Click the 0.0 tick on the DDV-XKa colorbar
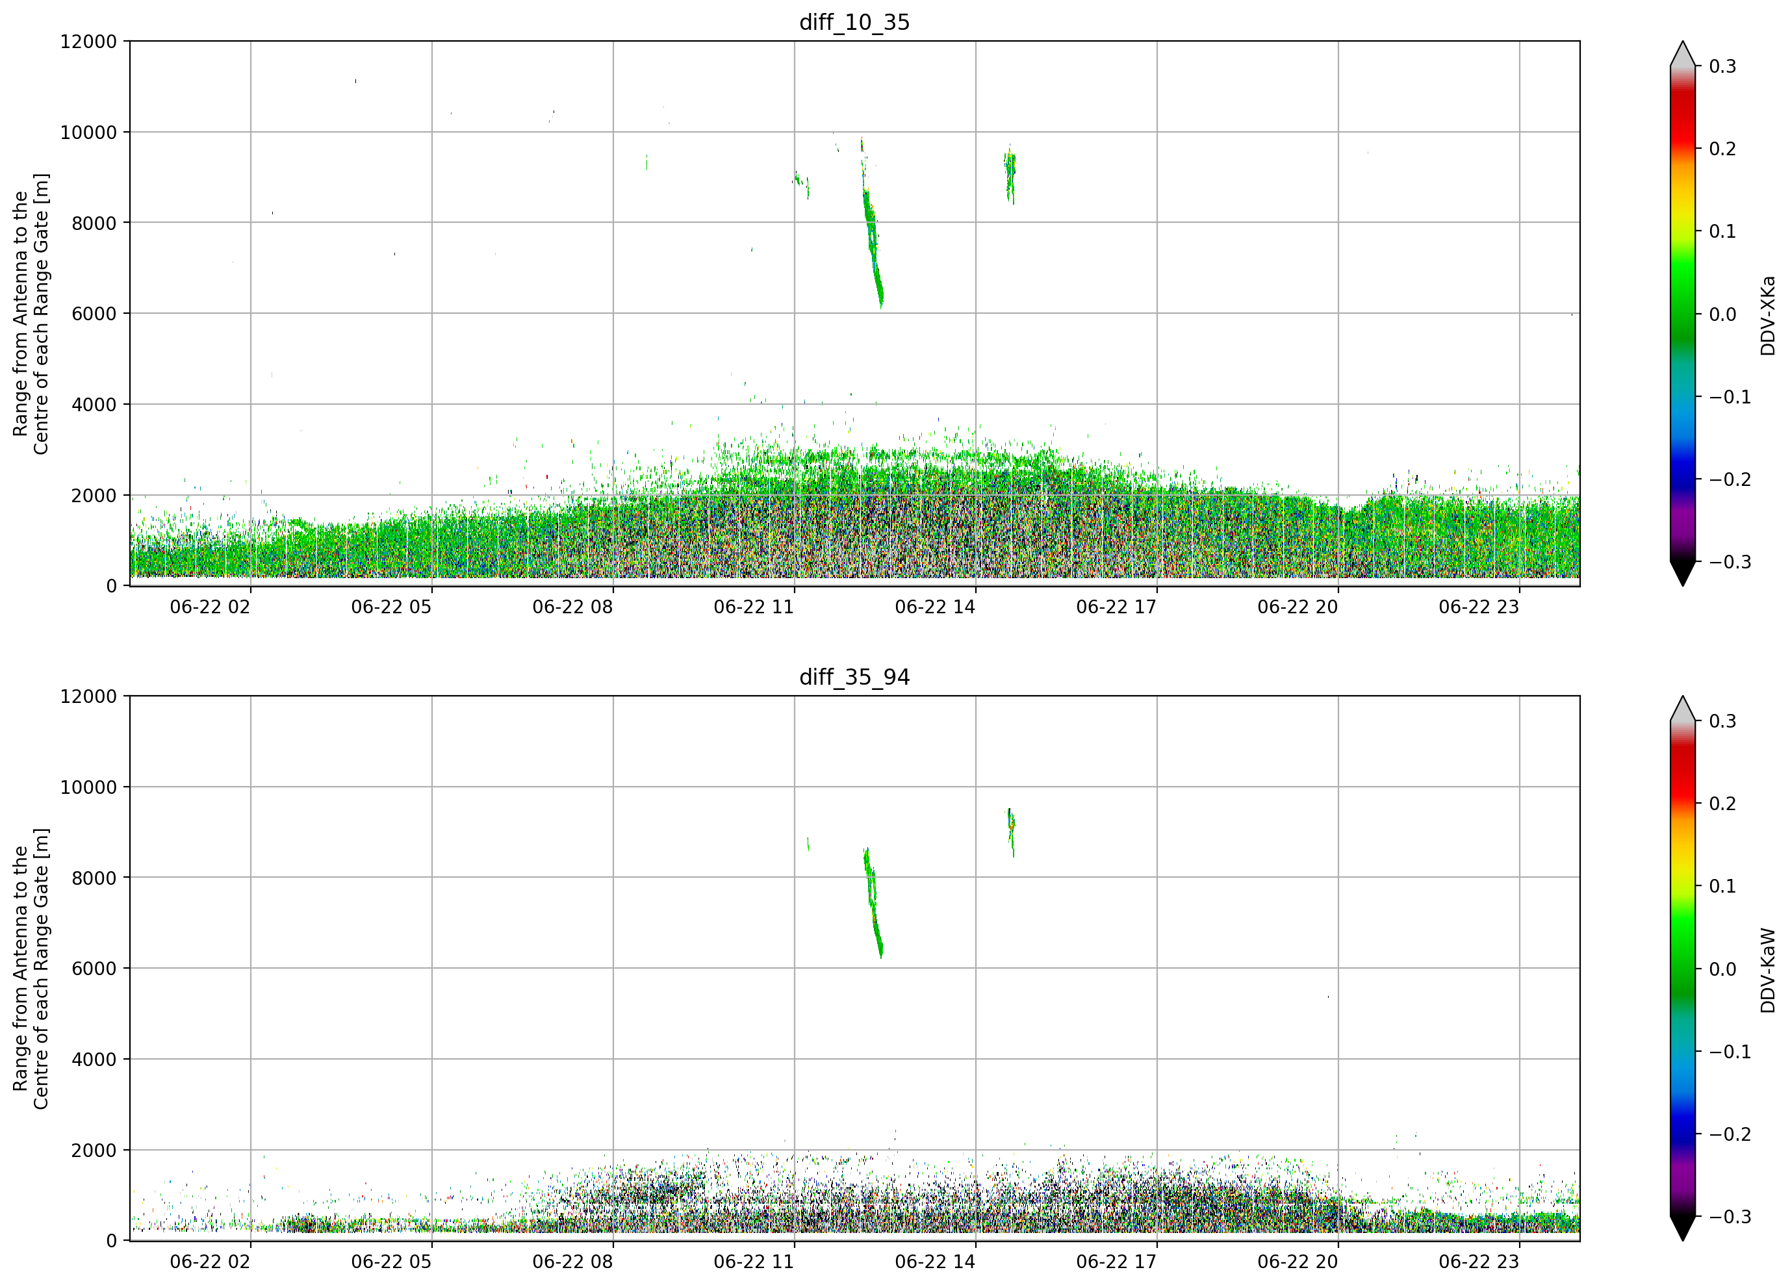The height and width of the screenshot is (1285, 1790). pos(1723,315)
